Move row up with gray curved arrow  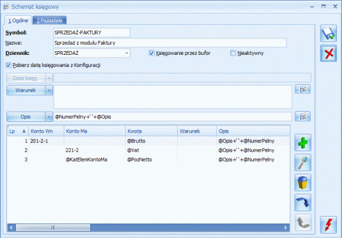coord(303,223)
